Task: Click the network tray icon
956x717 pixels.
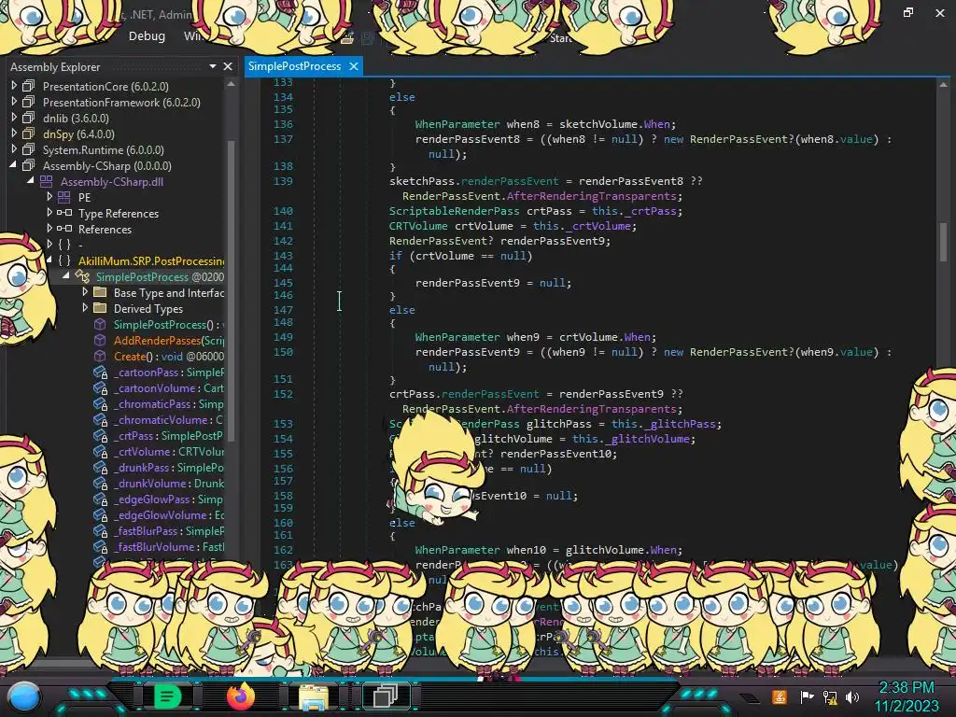Action: (x=830, y=696)
